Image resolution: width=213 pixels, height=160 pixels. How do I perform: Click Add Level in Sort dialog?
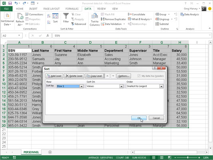pos(54,76)
